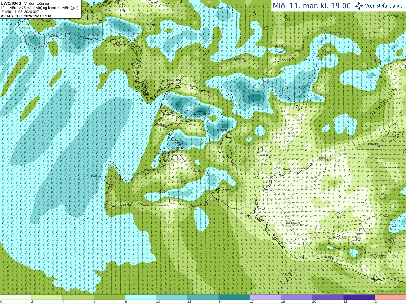Click the 18–20 m/s purple legend swatch

tap(297, 297)
